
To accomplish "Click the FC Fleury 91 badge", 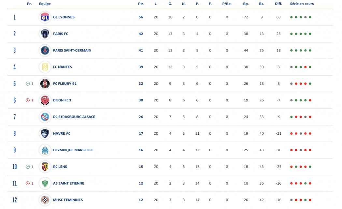I will 45,84.
